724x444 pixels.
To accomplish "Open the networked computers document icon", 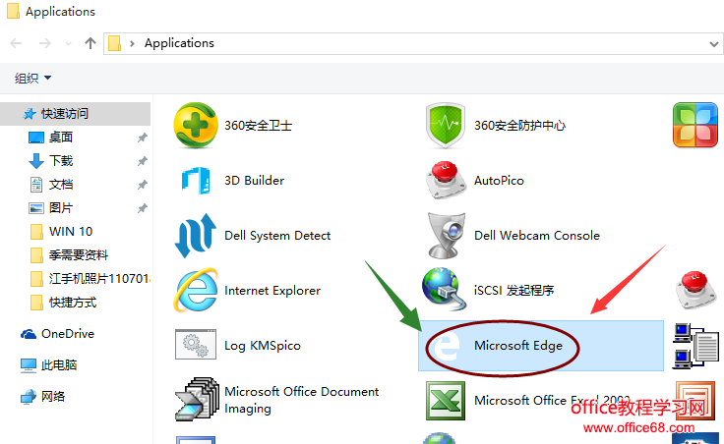I will pyautogui.click(x=695, y=346).
